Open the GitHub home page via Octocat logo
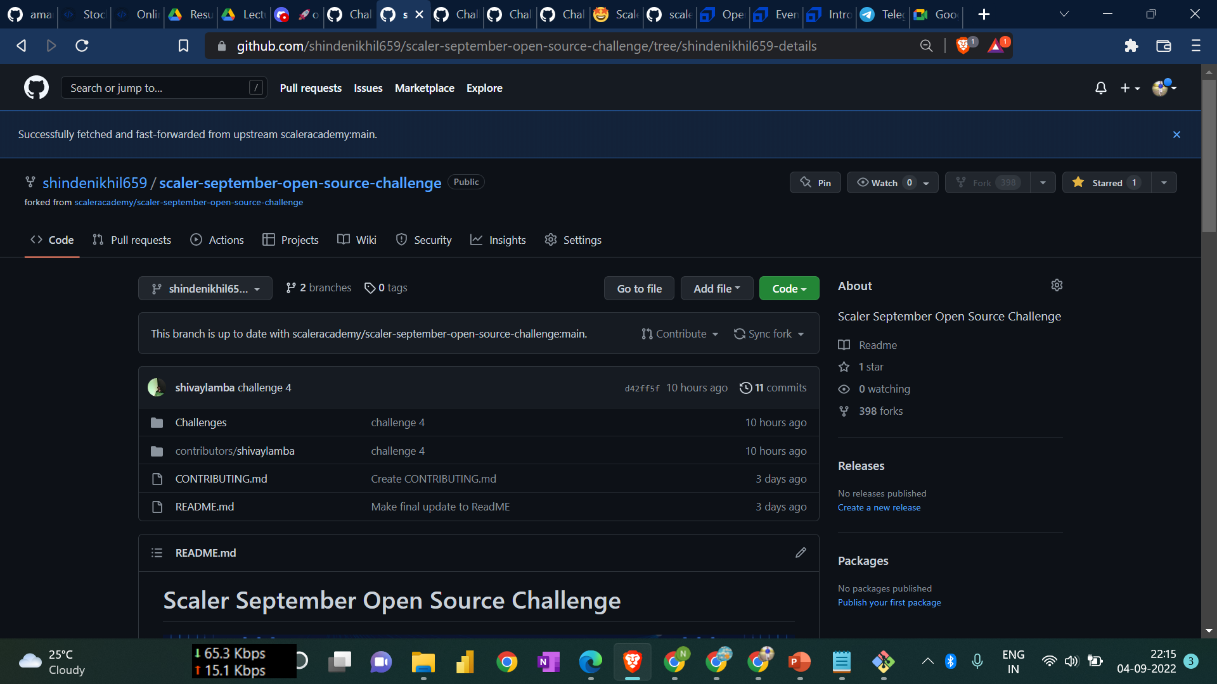 click(36, 87)
